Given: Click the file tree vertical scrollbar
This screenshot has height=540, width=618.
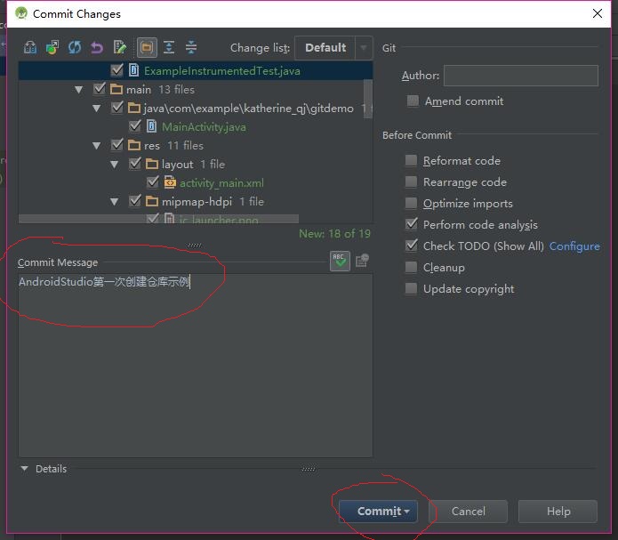Looking at the screenshot, I should 368,99.
